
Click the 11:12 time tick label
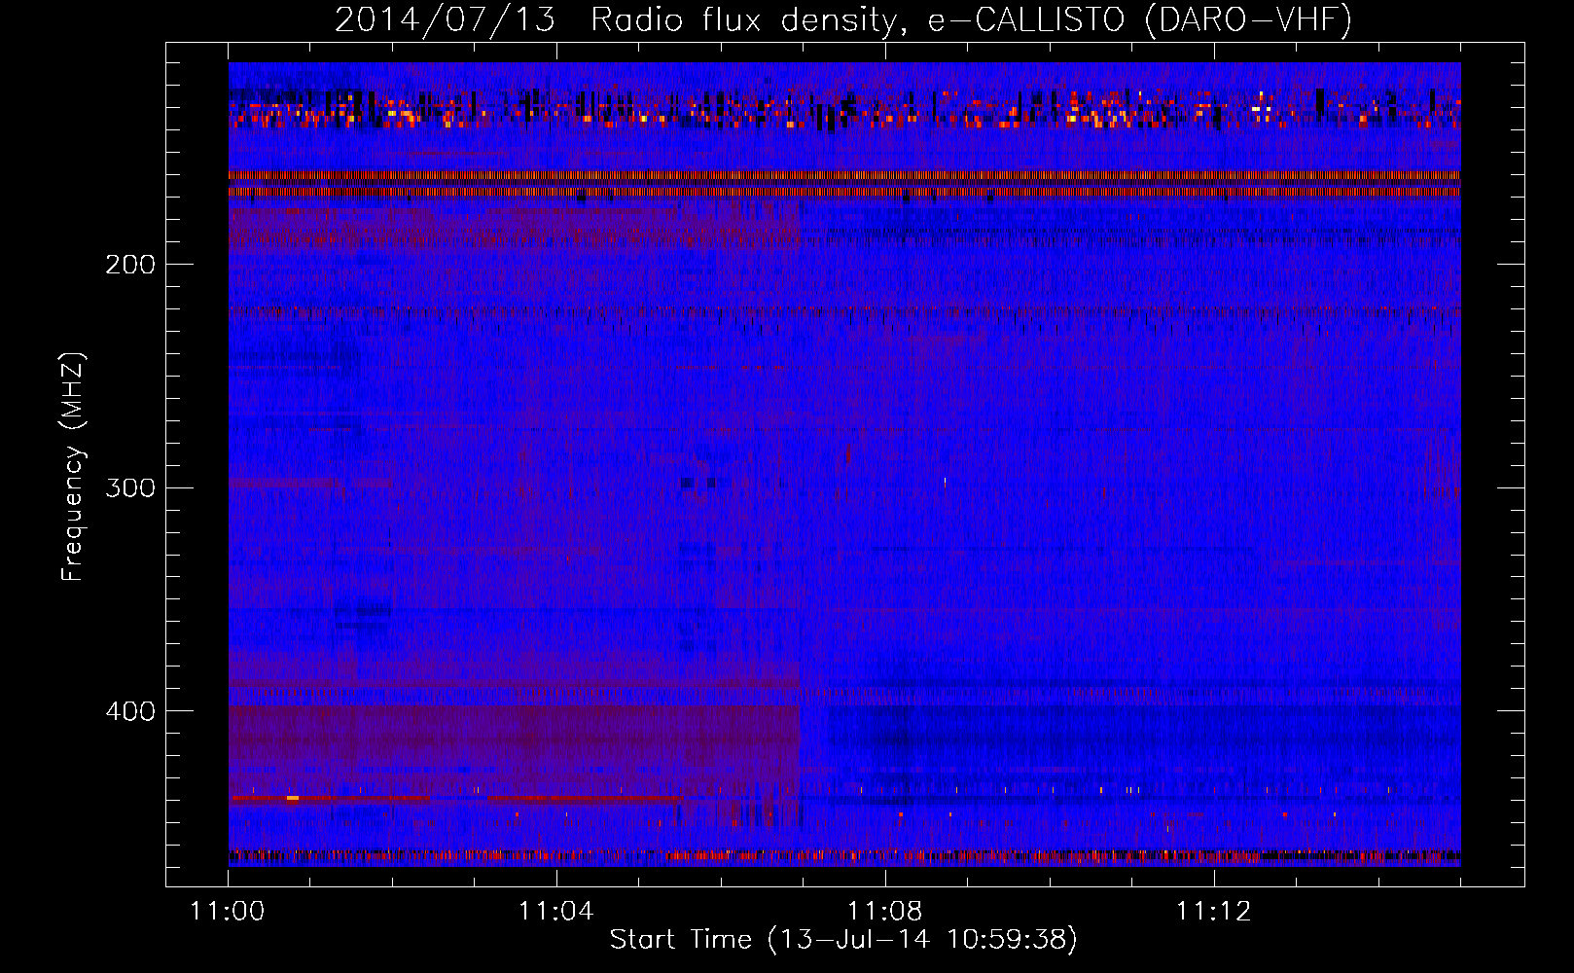tap(1213, 912)
